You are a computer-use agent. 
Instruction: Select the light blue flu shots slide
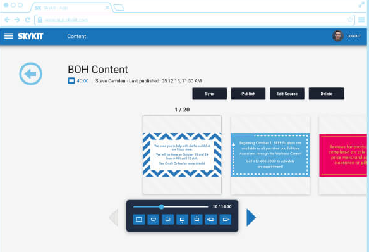[270, 155]
